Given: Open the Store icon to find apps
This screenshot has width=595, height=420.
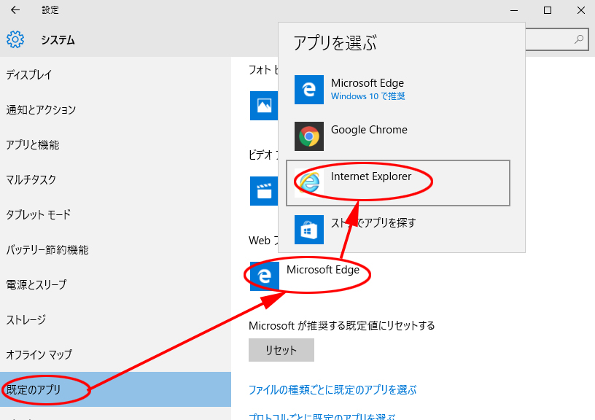Looking at the screenshot, I should (309, 230).
